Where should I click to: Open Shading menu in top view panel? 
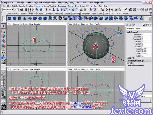16,24
